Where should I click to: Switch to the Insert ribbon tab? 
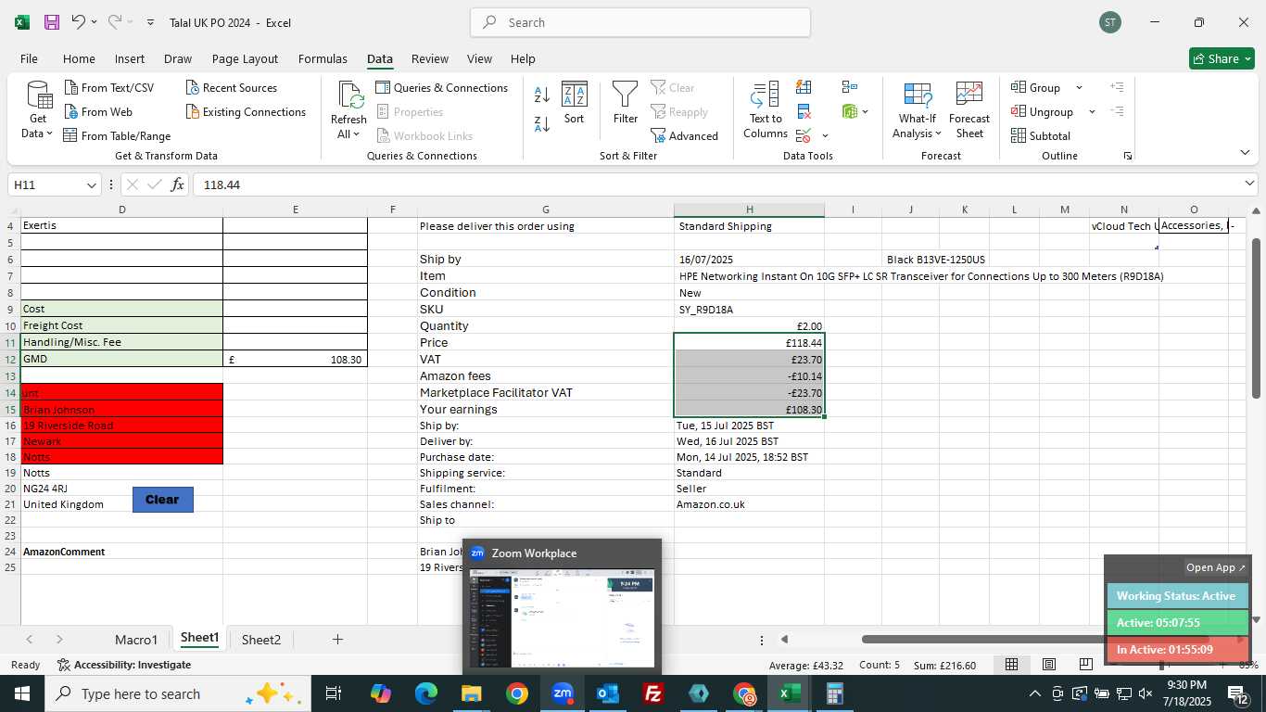(x=130, y=58)
